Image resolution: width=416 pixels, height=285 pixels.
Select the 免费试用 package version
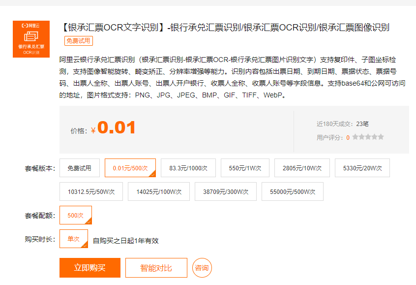point(80,168)
